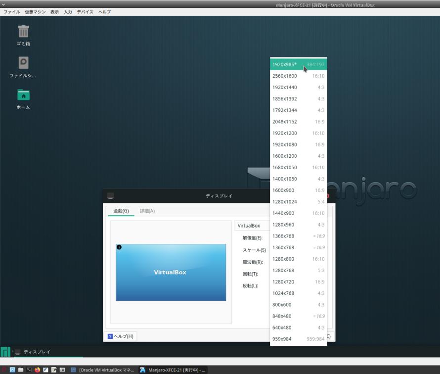Choose the 1920x1440 resolution

pyautogui.click(x=298, y=88)
